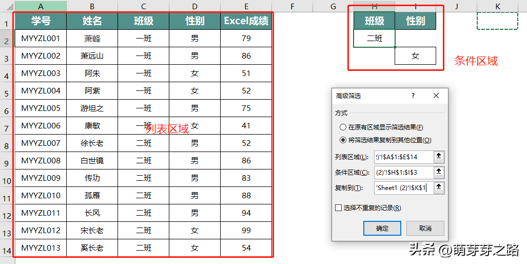Collapse the 列表区域 range selector
The width and height of the screenshot is (527, 264).
pos(439,157)
